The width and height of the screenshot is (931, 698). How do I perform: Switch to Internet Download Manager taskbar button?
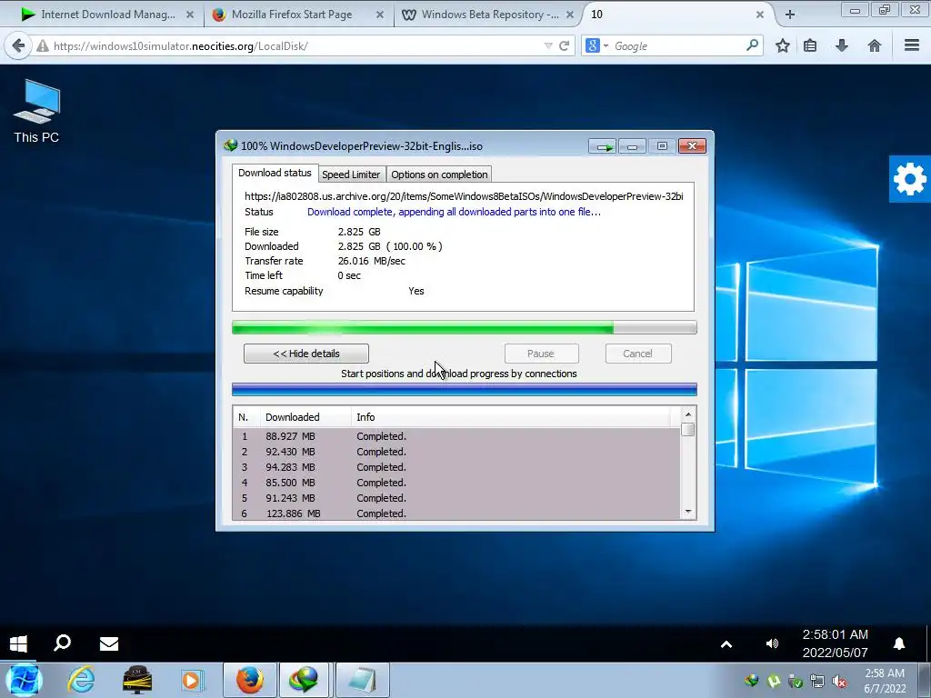click(304, 680)
